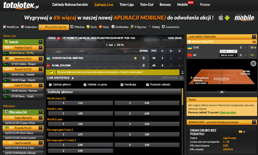Click the soccer ball icon in Piłka nożna header
258x155 pixels.
point(6,112)
